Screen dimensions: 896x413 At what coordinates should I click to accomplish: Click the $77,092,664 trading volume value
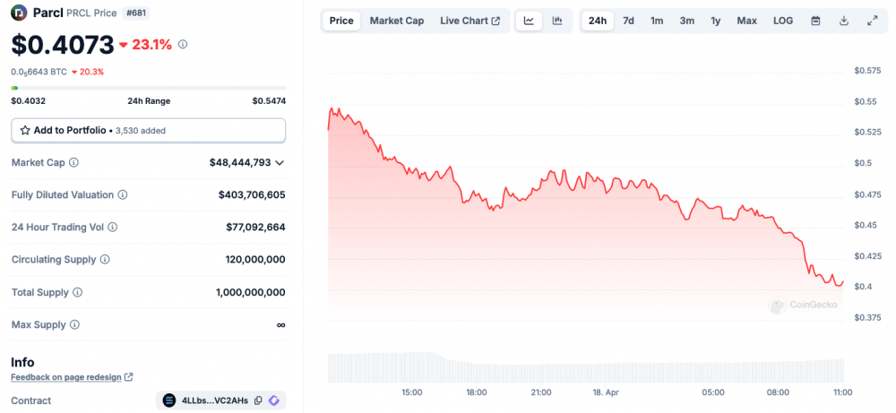pos(255,228)
